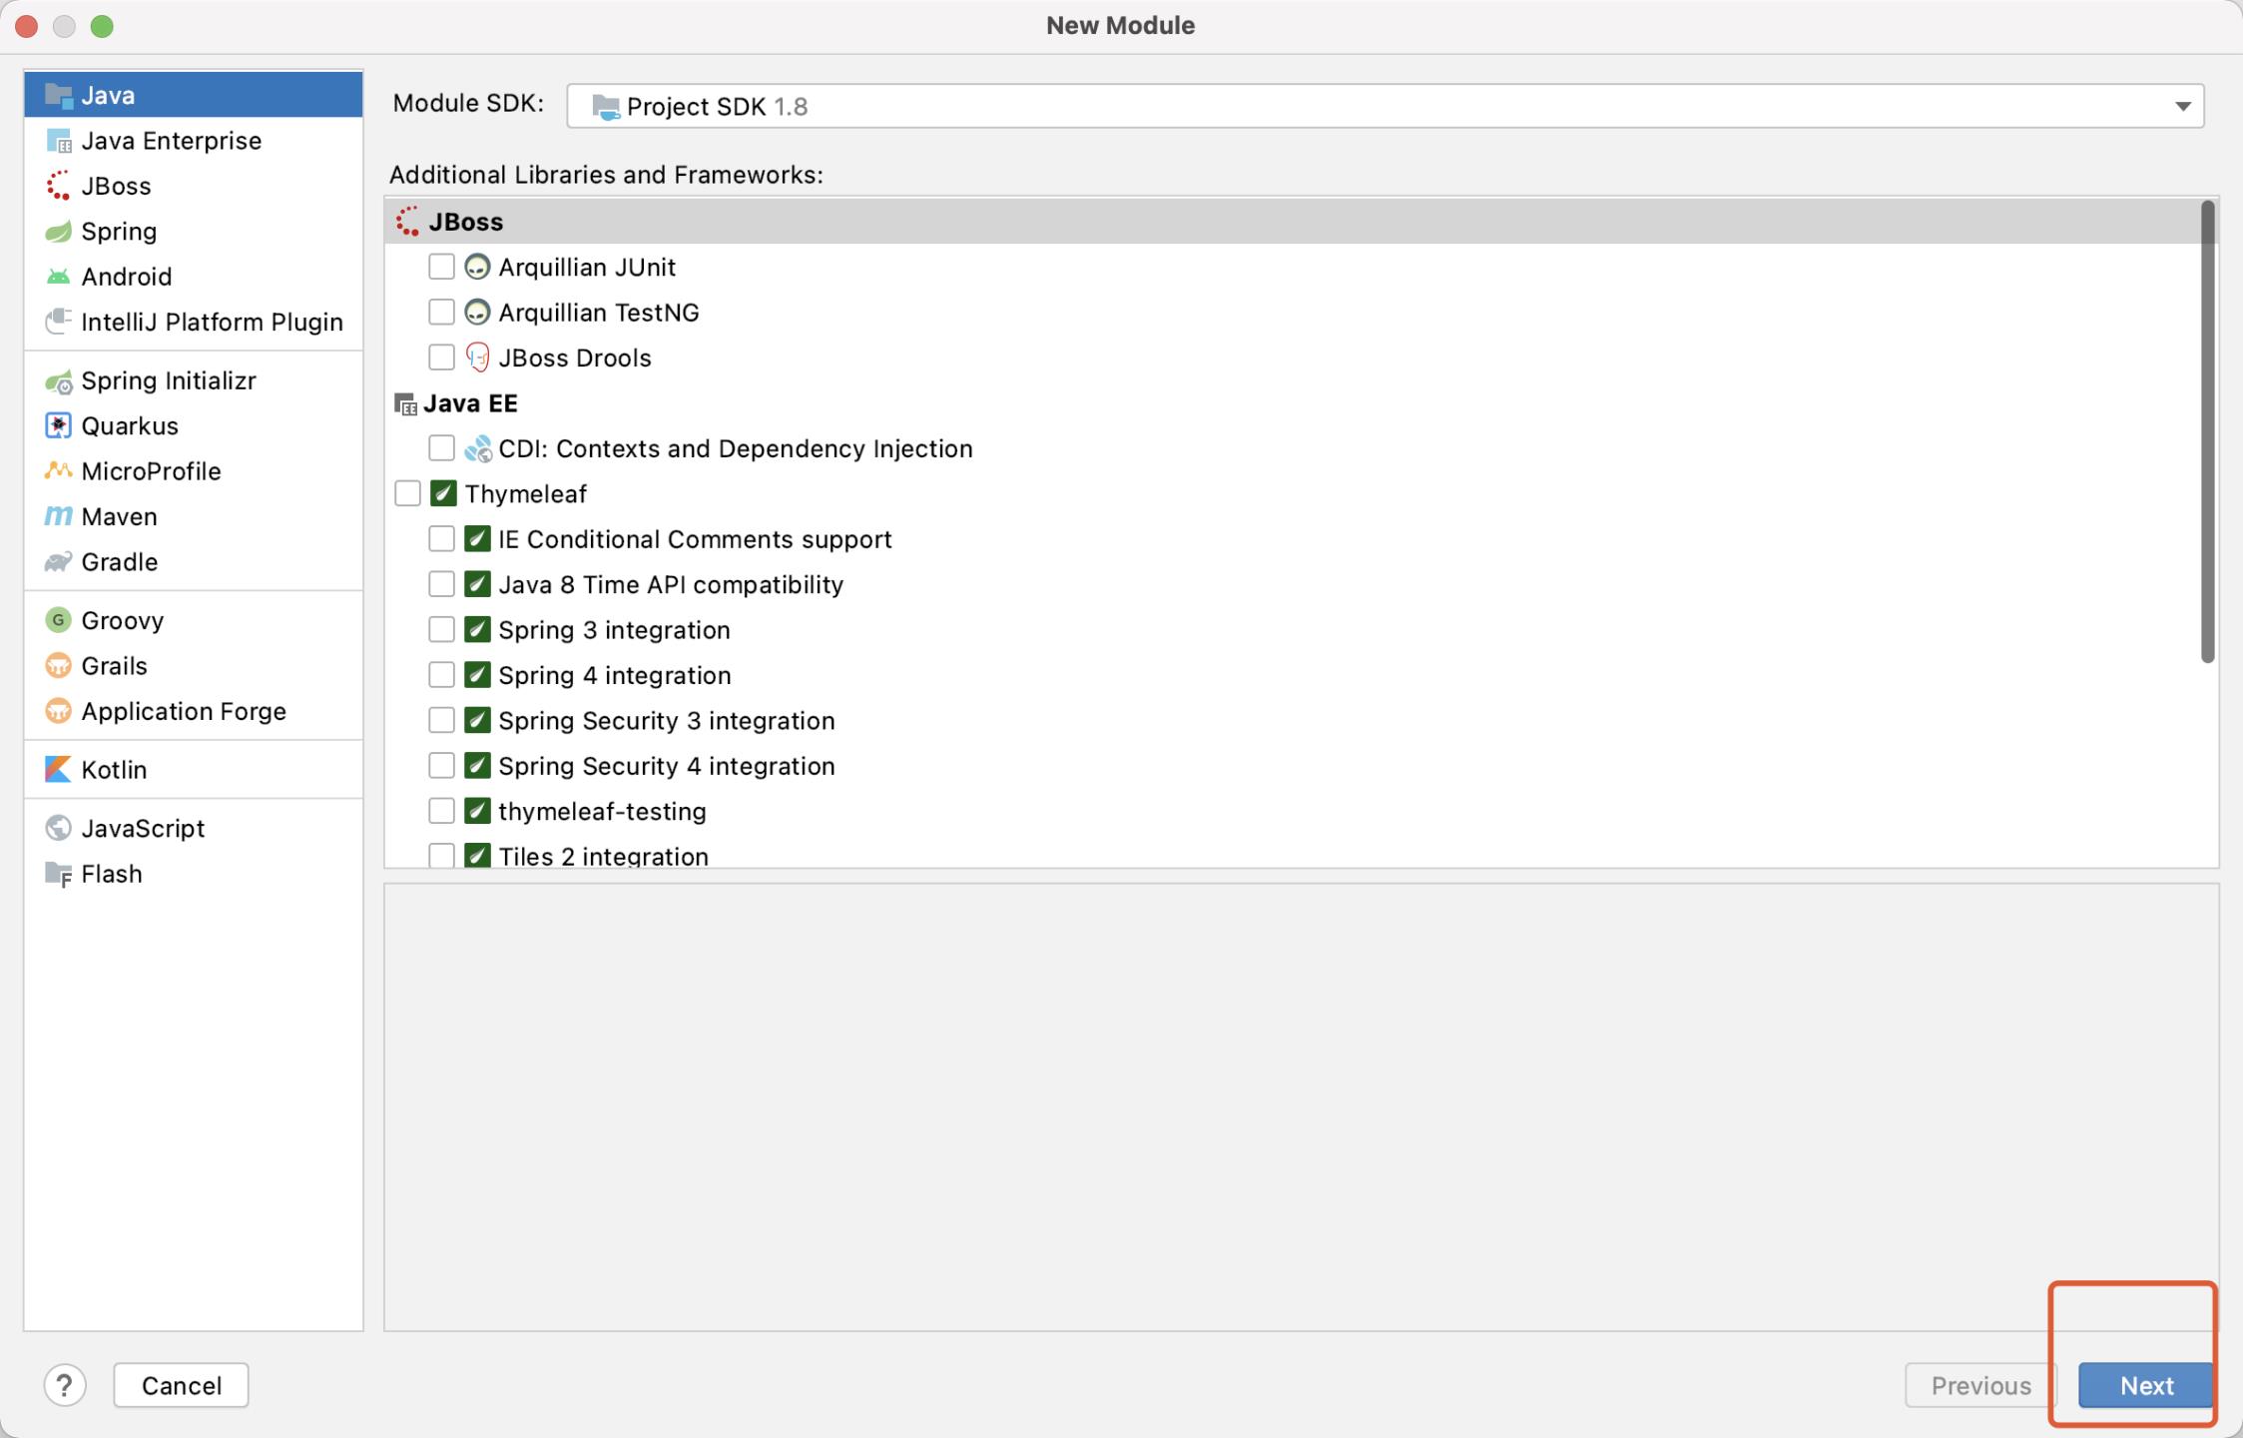Screen dimensions: 2243x1438
Task: Click the Next button
Action: point(2145,1386)
